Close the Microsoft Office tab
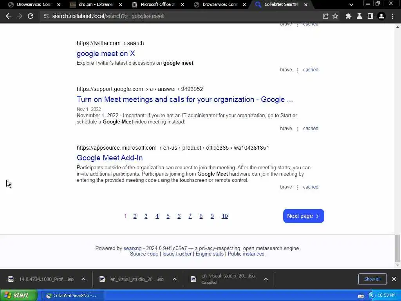The height and width of the screenshot is (301, 401). click(182, 5)
